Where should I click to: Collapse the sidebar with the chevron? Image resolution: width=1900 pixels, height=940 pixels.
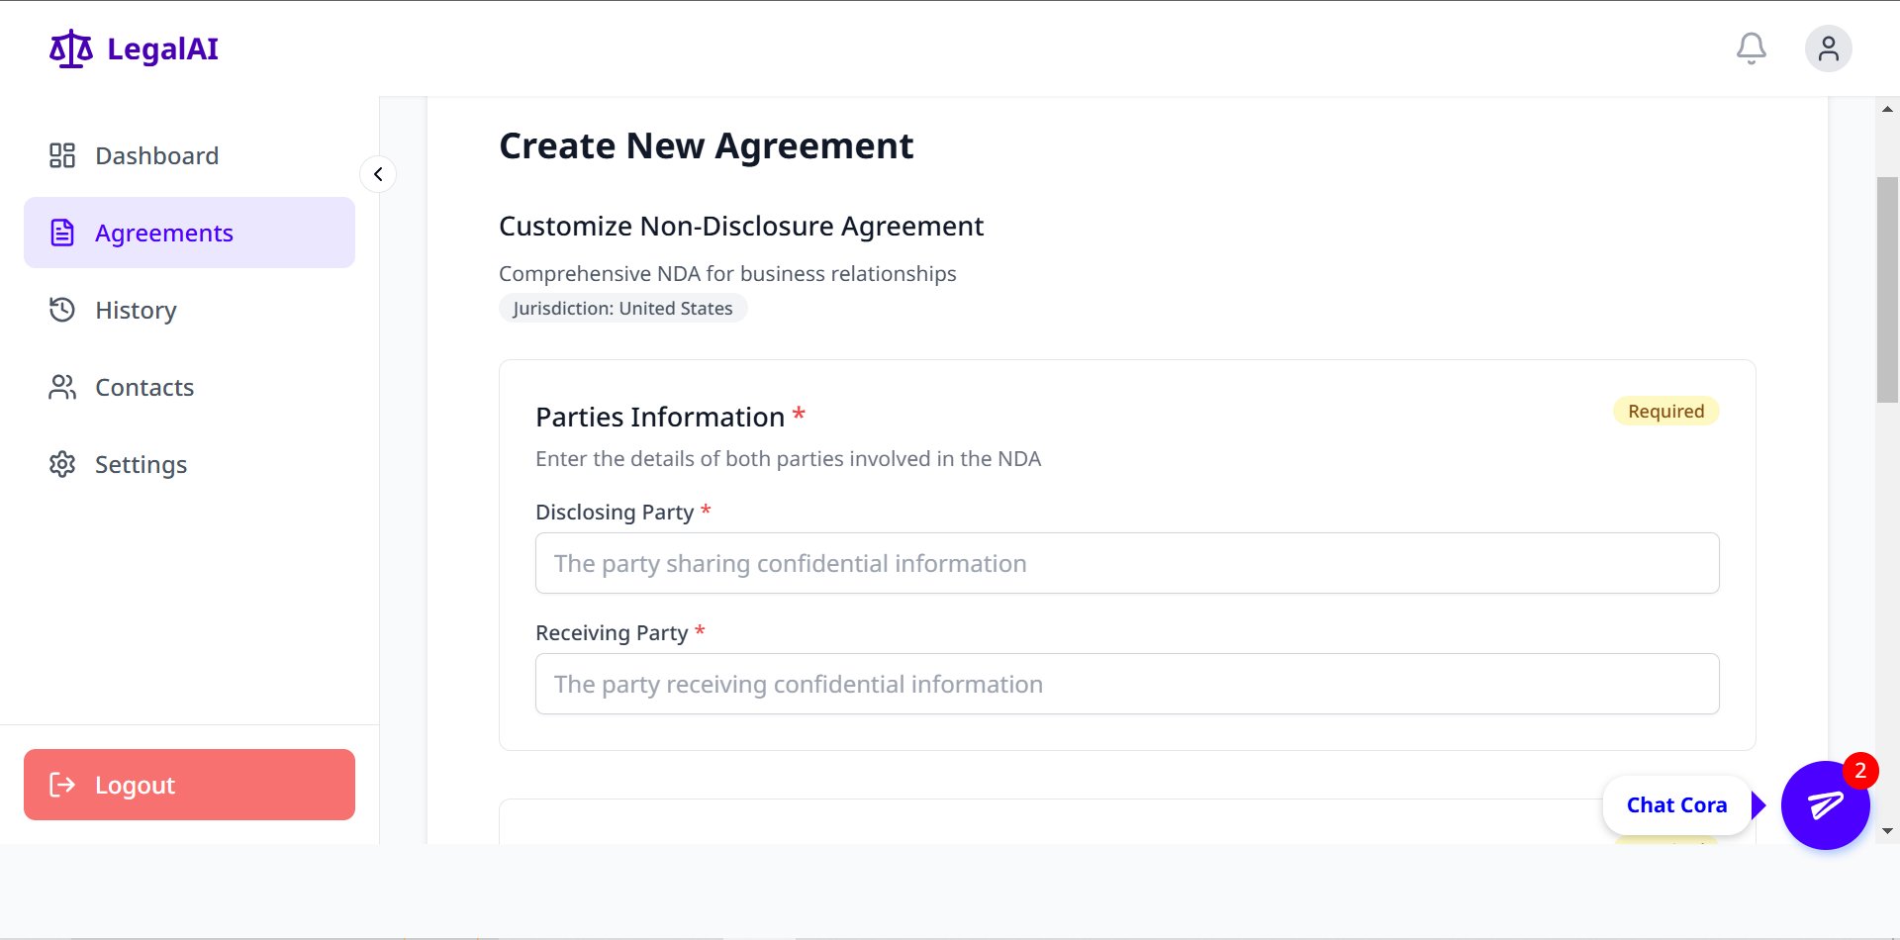[378, 174]
